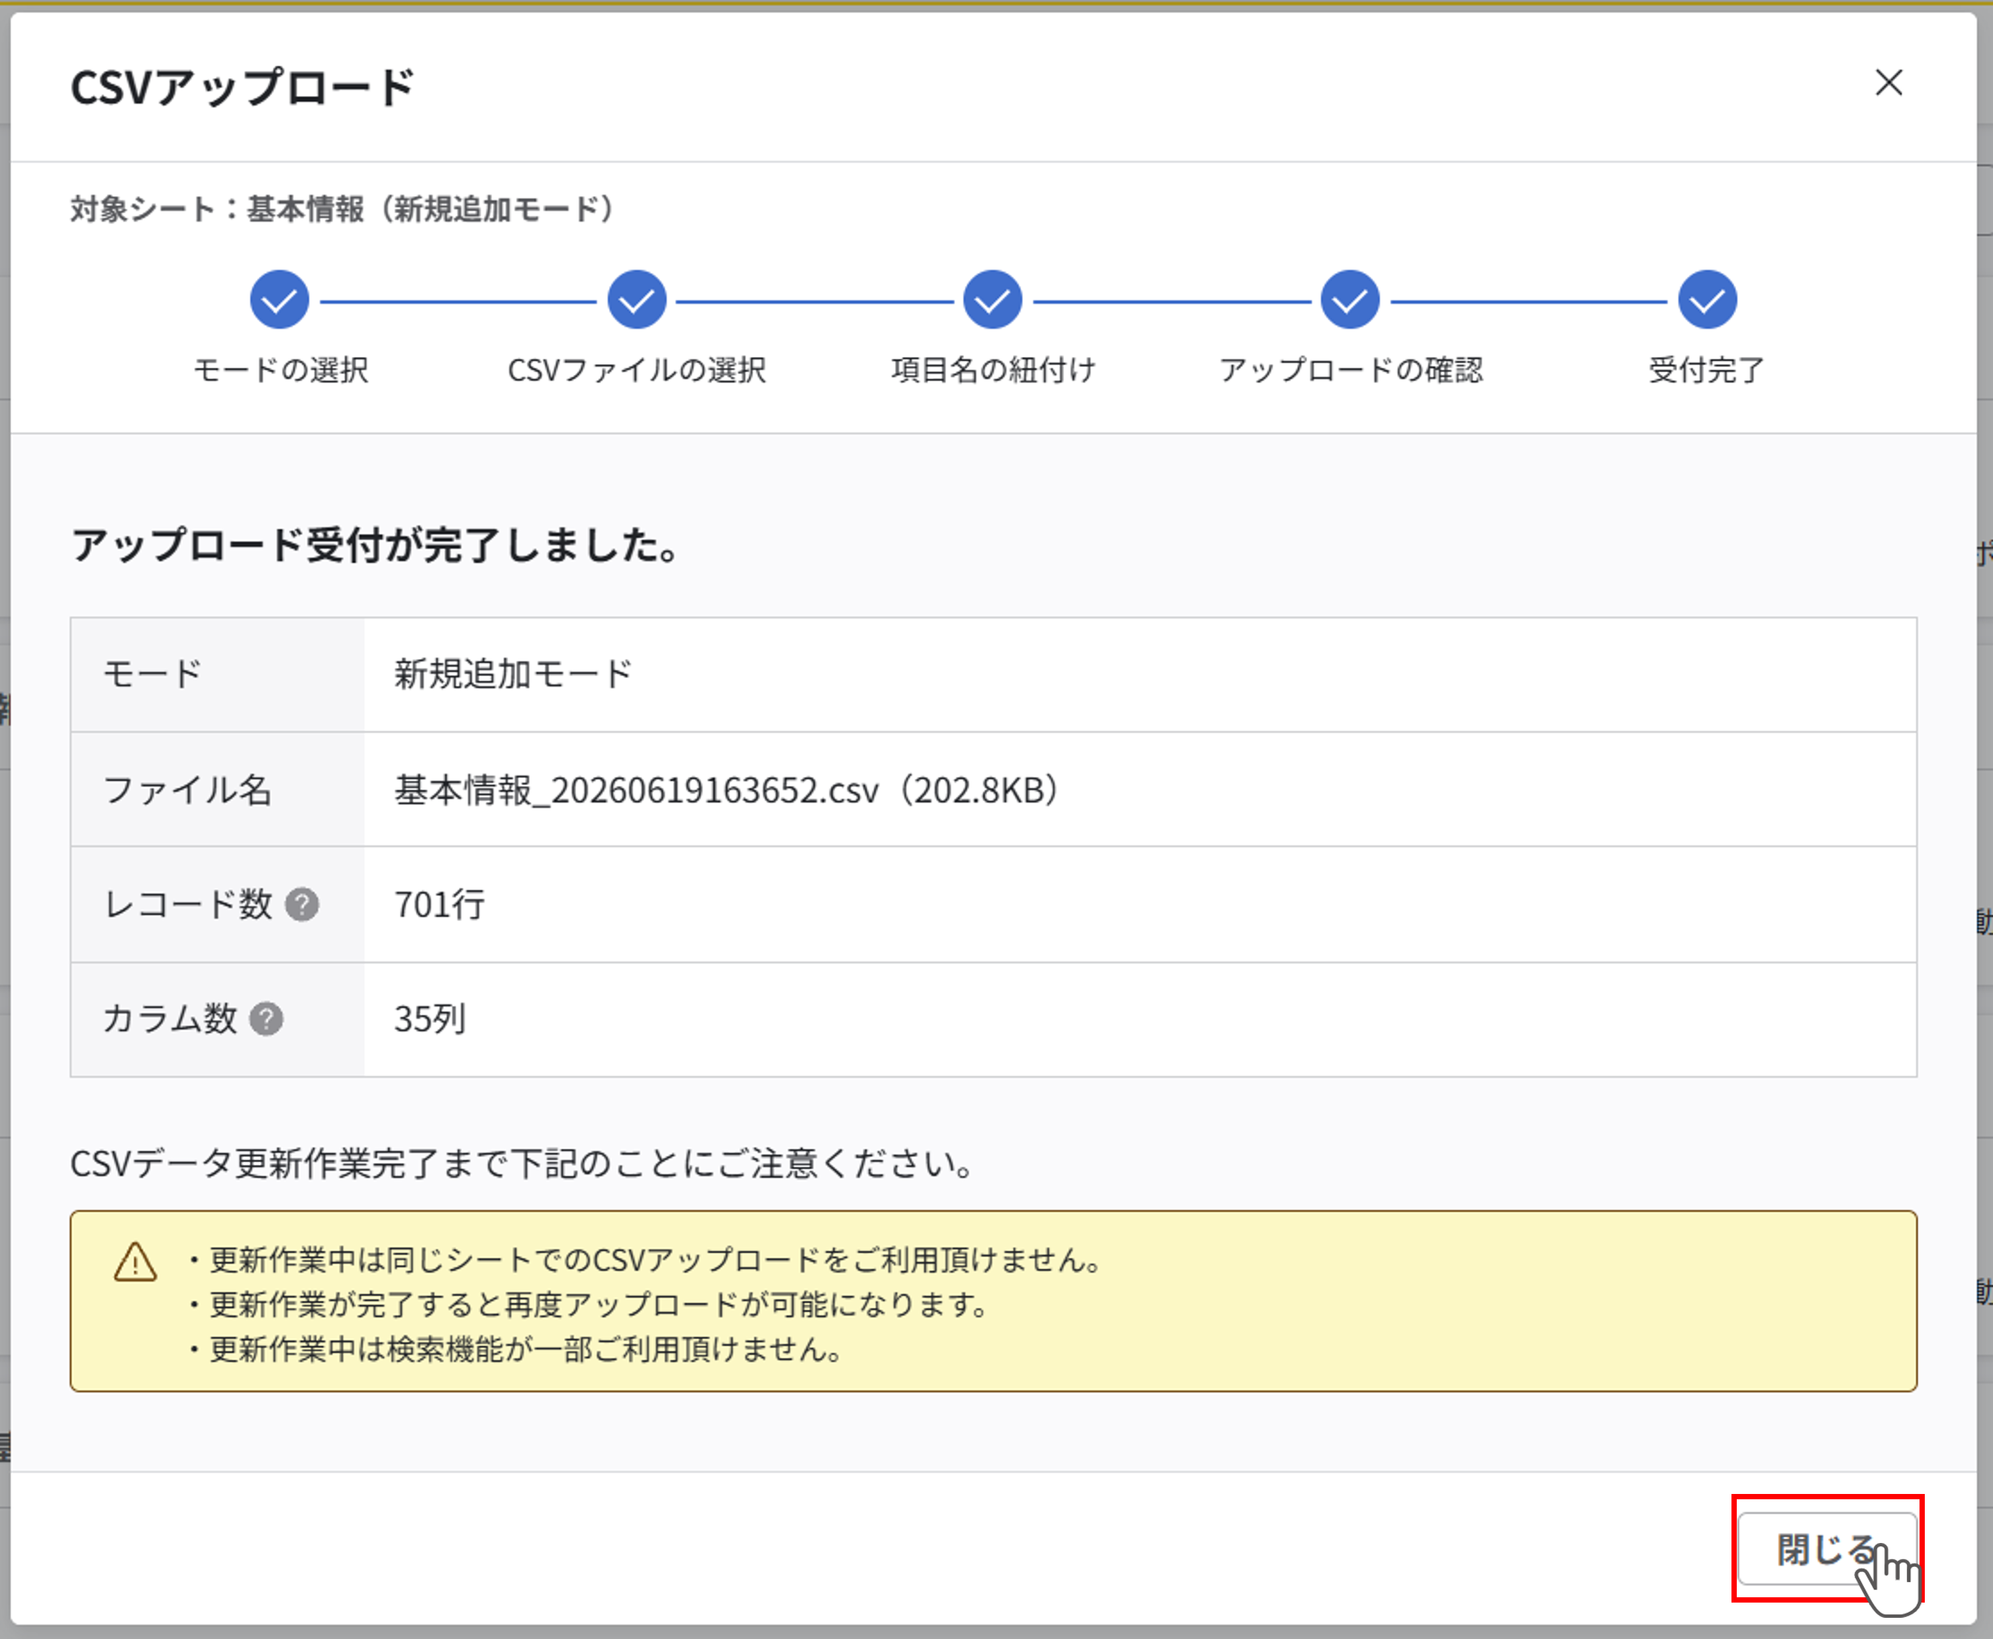Click the CSVアップロード dialog title
The image size is (1993, 1639).
(242, 87)
